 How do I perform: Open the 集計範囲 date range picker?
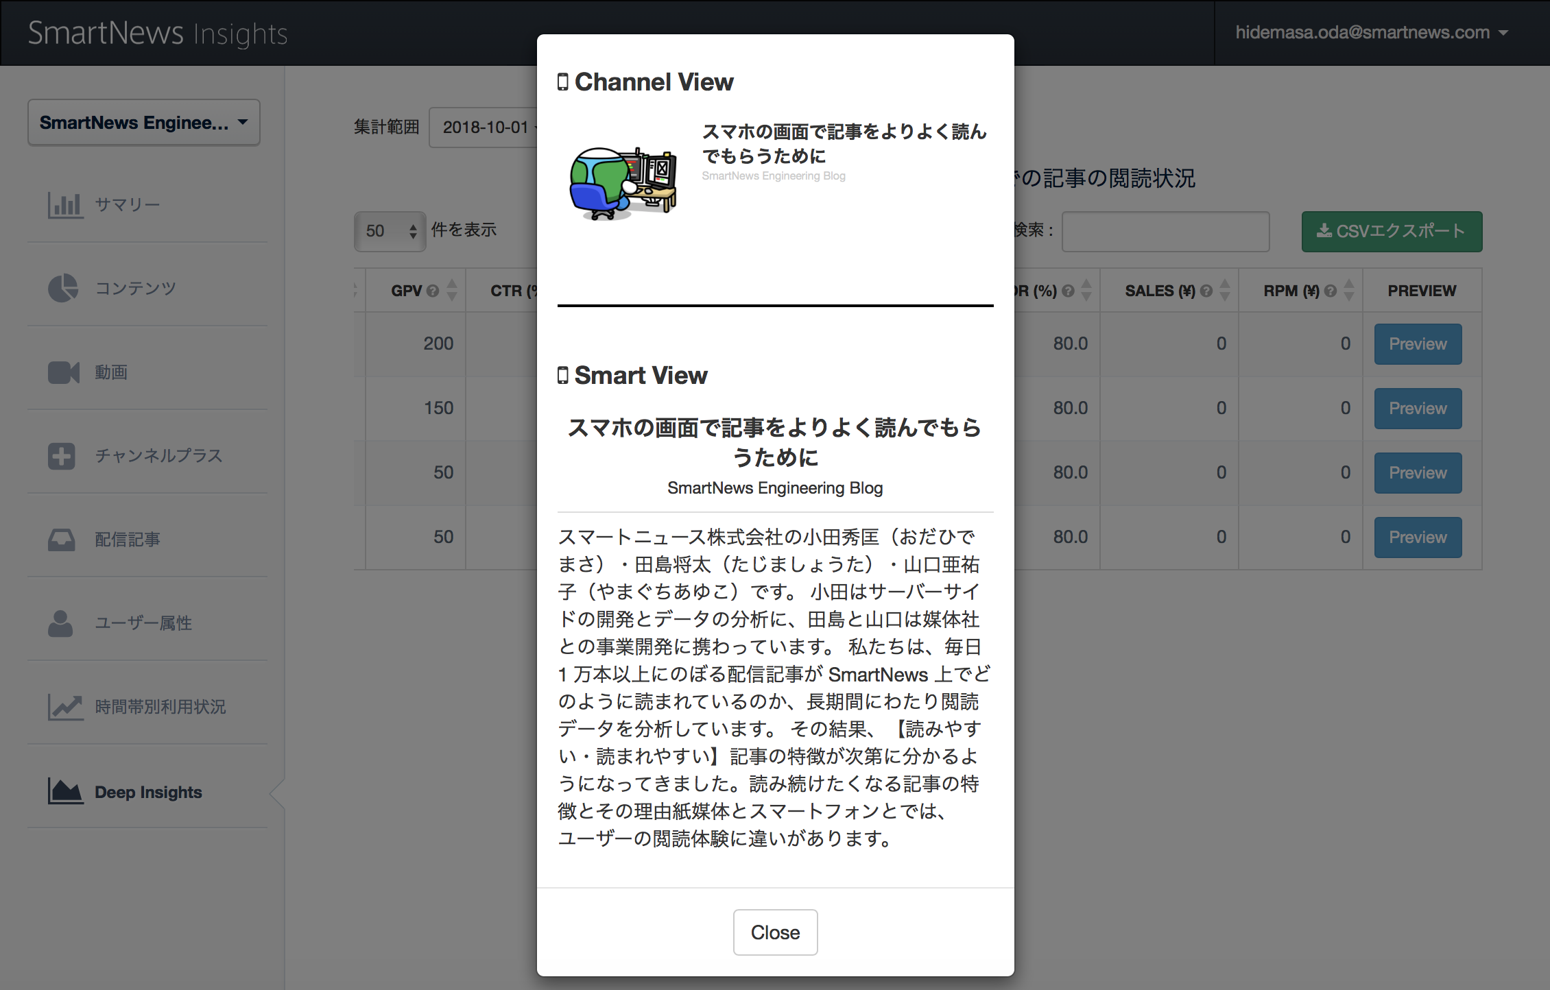483,128
